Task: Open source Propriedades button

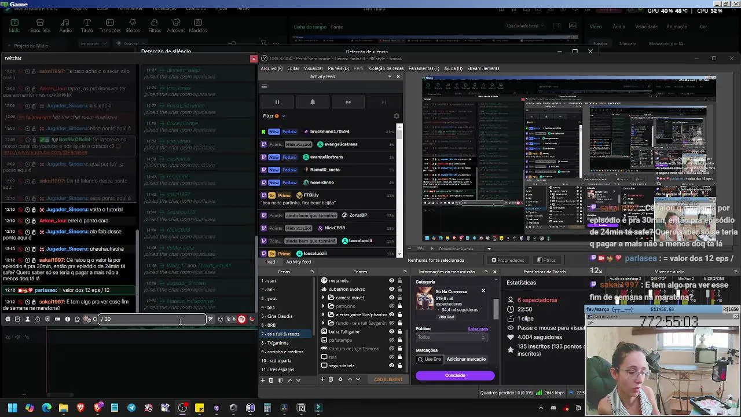Action: coord(508,260)
